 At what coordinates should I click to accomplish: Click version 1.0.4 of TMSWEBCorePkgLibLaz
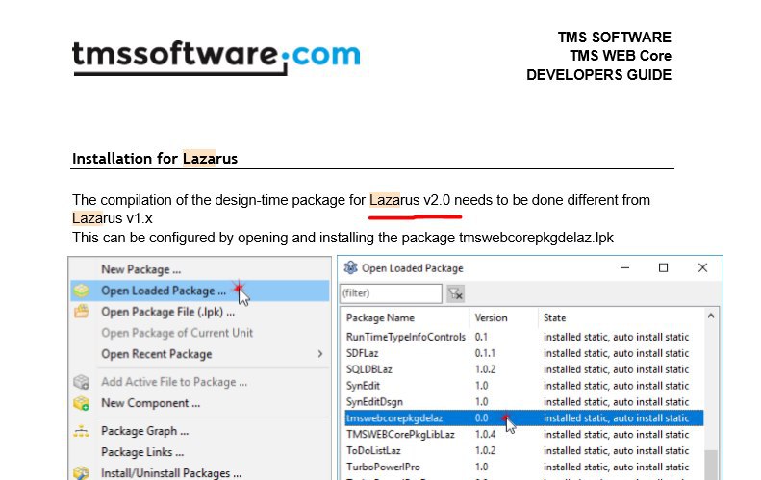tap(485, 435)
